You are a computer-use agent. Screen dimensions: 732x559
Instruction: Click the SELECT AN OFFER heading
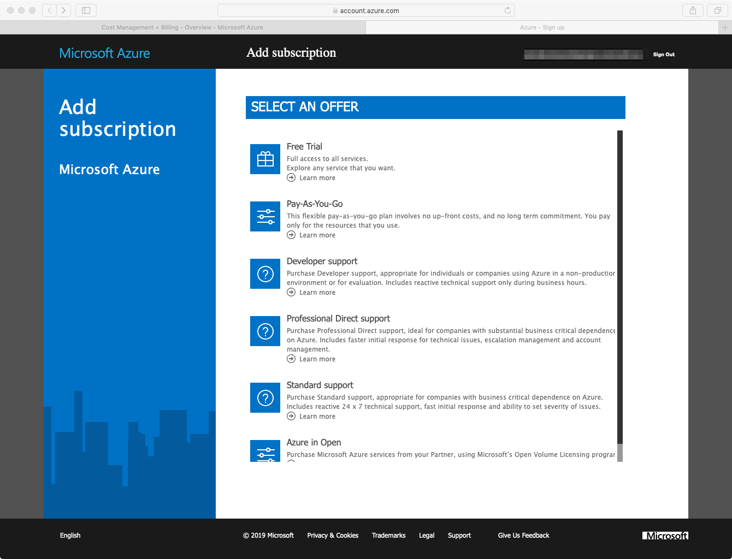[305, 107]
